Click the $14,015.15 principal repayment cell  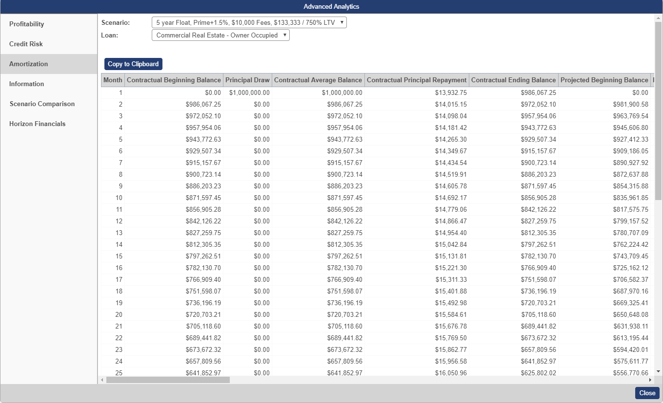(417, 104)
